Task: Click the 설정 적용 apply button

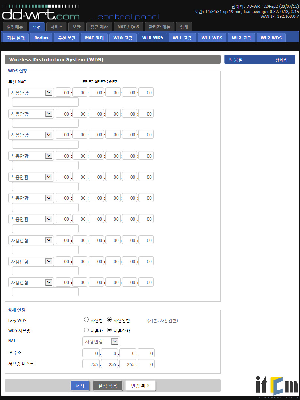Action: pyautogui.click(x=108, y=386)
